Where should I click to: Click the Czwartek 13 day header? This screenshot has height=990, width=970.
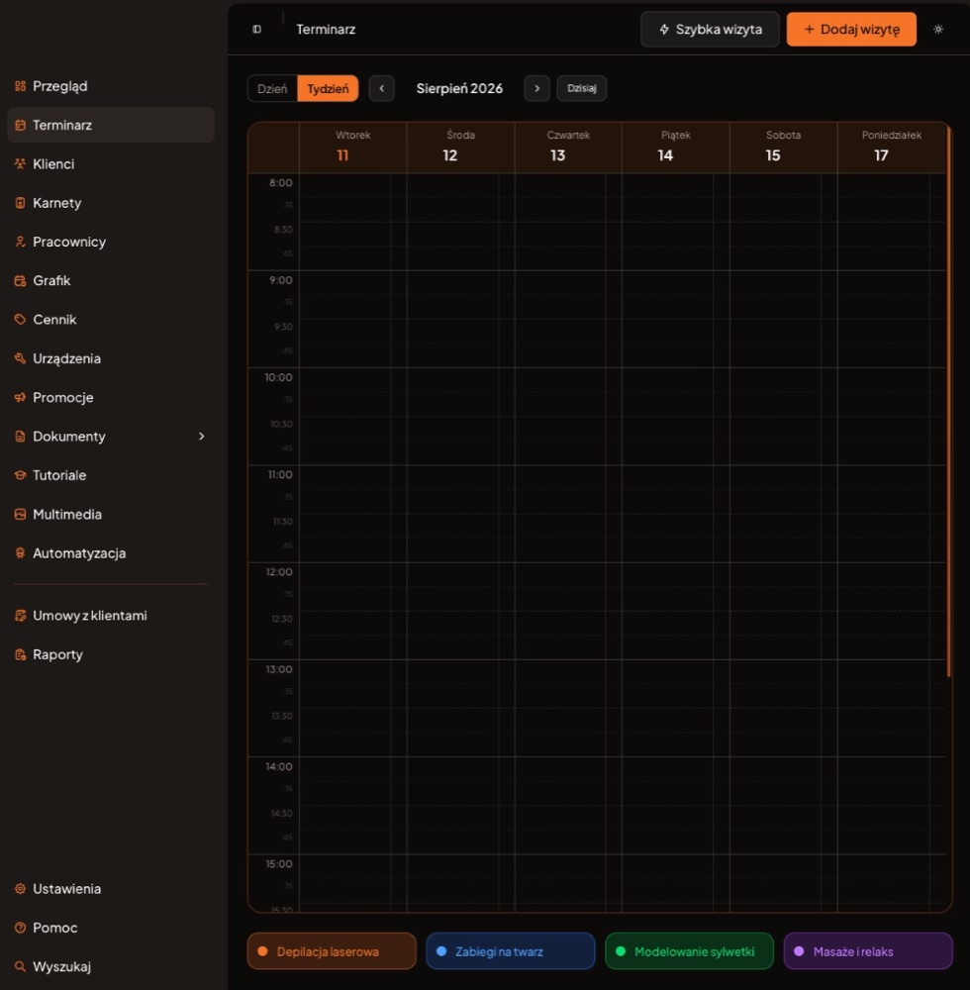[568, 148]
